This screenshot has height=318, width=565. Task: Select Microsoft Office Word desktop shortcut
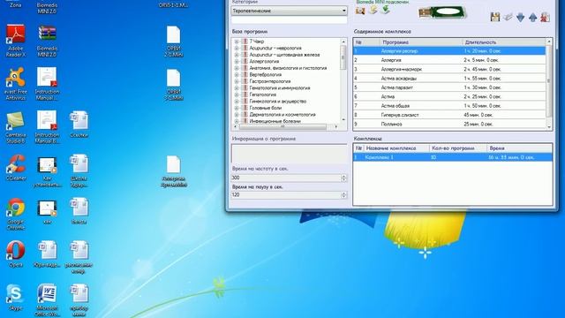(47, 300)
